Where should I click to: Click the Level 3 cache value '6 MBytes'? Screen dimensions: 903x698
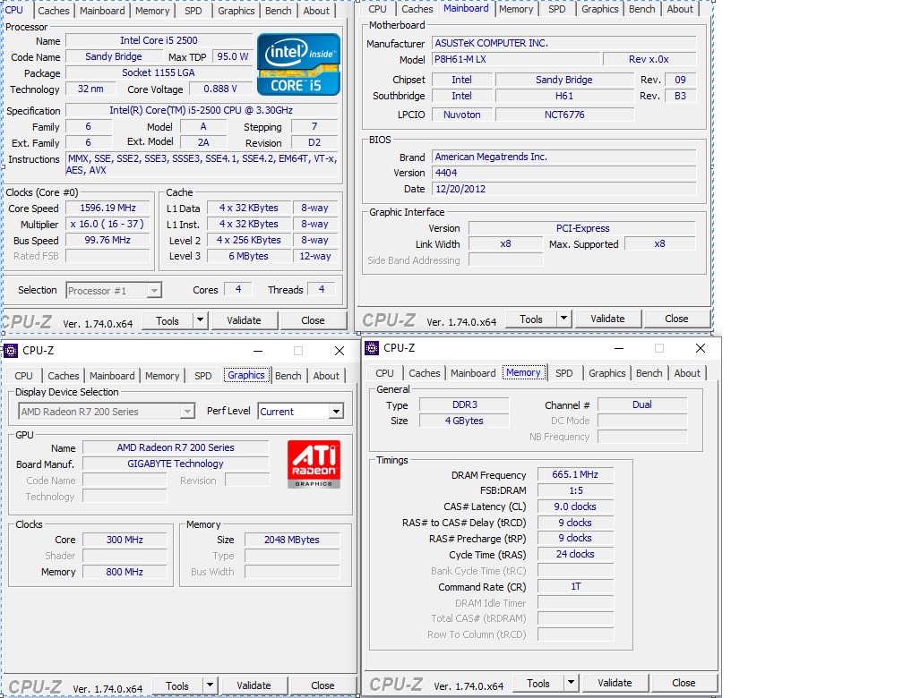(249, 256)
